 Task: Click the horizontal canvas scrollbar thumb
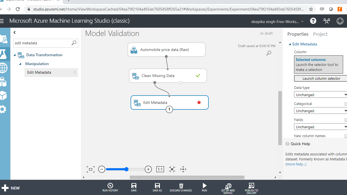point(187,177)
